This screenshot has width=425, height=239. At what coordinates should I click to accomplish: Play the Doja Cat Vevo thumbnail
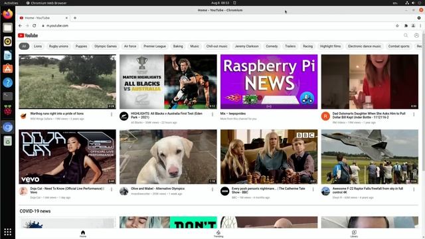tap(67, 157)
